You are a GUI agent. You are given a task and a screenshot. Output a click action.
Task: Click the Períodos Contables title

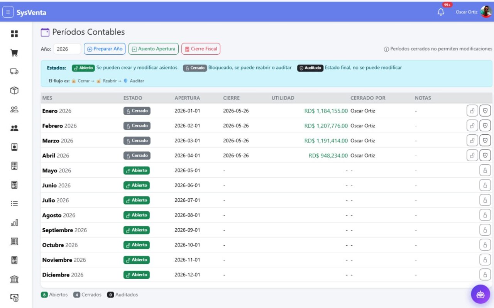[x=88, y=32]
